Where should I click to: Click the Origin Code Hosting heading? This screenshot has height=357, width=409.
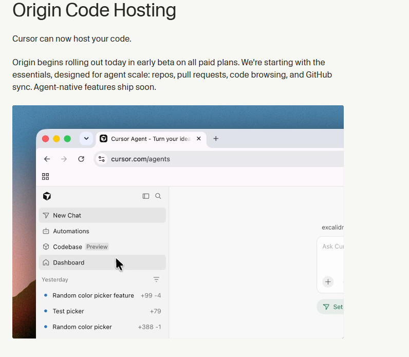(94, 11)
